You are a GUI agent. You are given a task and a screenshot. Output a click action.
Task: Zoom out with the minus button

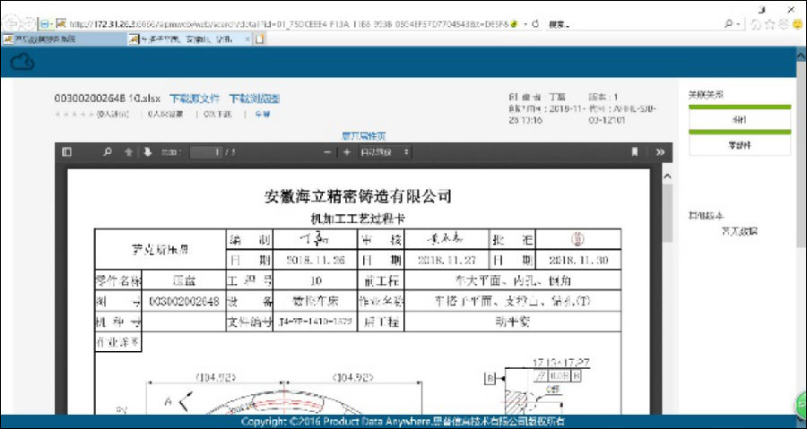328,152
